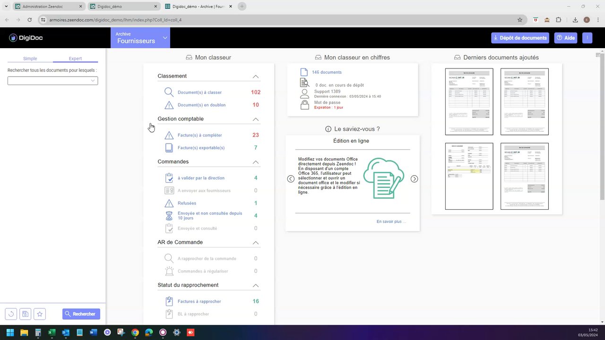Open the search criteria dropdown
The width and height of the screenshot is (605, 340).
click(x=52, y=81)
